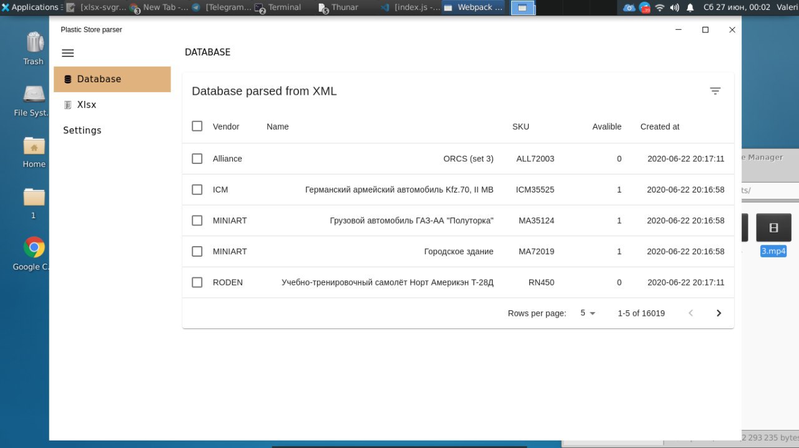The image size is (799, 448).
Task: Switch to the index.js editor window
Action: 410,7
